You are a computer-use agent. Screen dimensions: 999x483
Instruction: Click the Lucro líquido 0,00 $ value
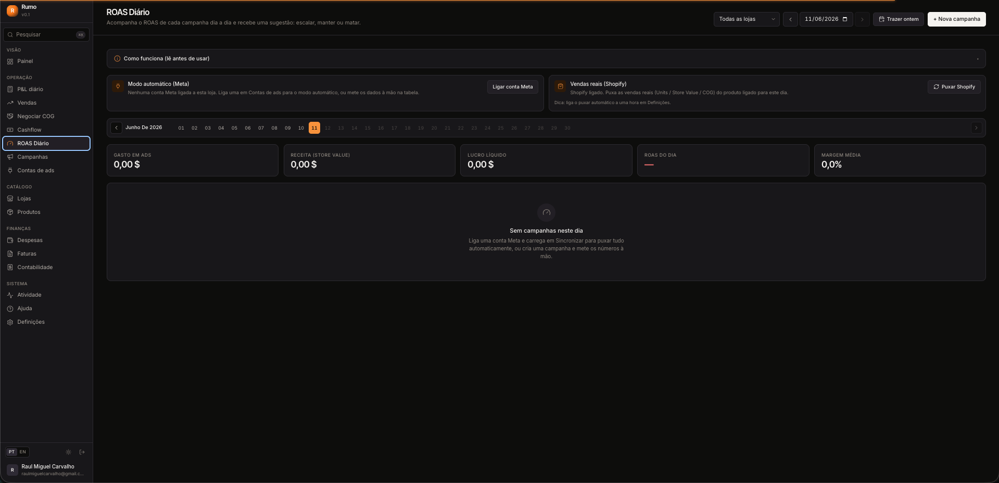click(x=480, y=165)
